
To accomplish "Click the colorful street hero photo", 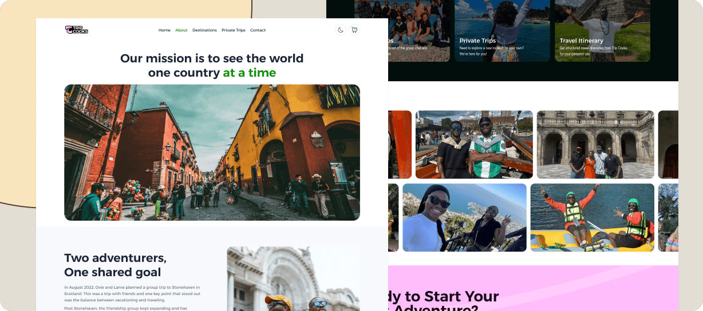I will coord(212,153).
